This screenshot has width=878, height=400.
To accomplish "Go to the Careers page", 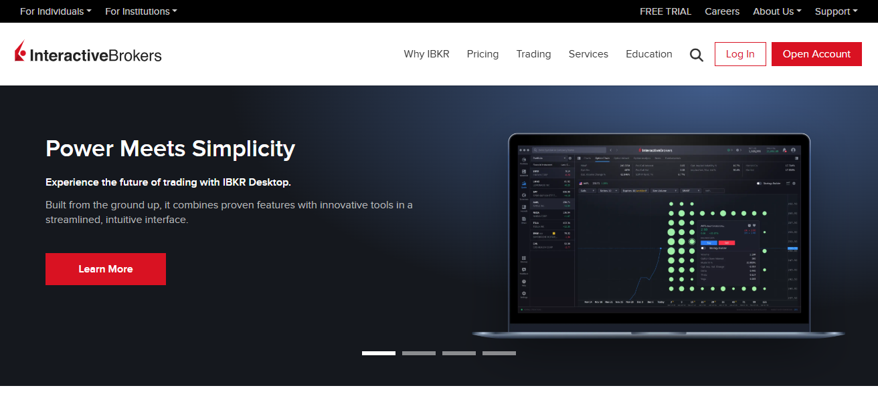I will coord(722,11).
